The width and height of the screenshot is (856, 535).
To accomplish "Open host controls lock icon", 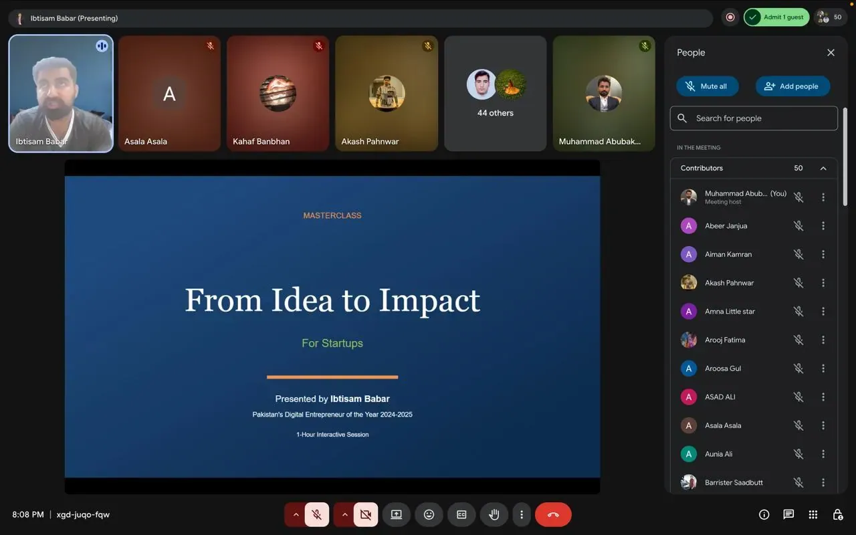I will [x=837, y=514].
